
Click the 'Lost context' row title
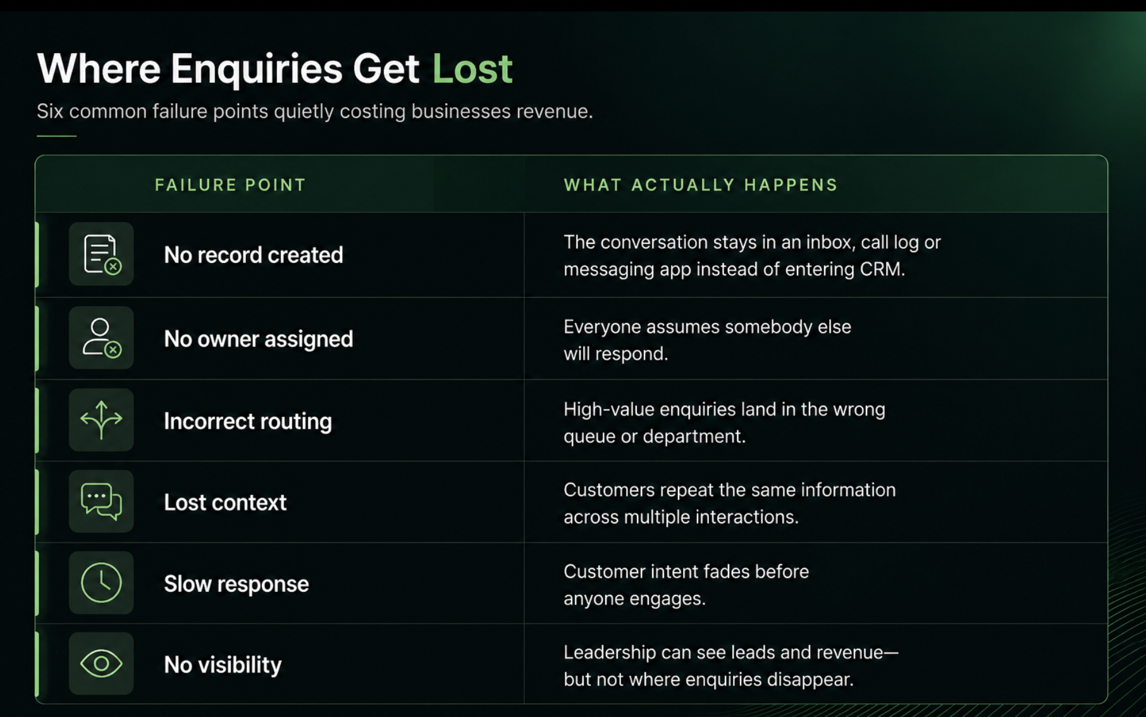tap(225, 502)
